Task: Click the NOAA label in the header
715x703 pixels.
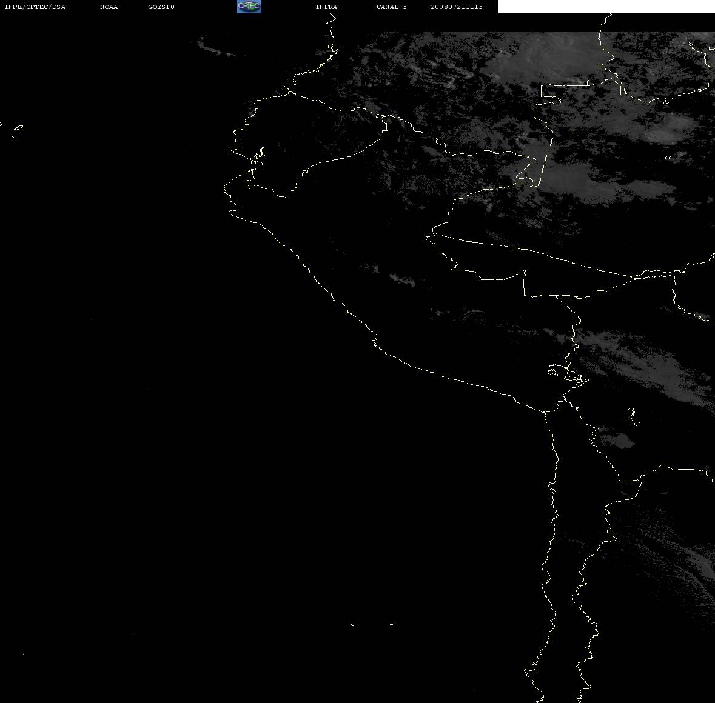Action: [x=109, y=7]
